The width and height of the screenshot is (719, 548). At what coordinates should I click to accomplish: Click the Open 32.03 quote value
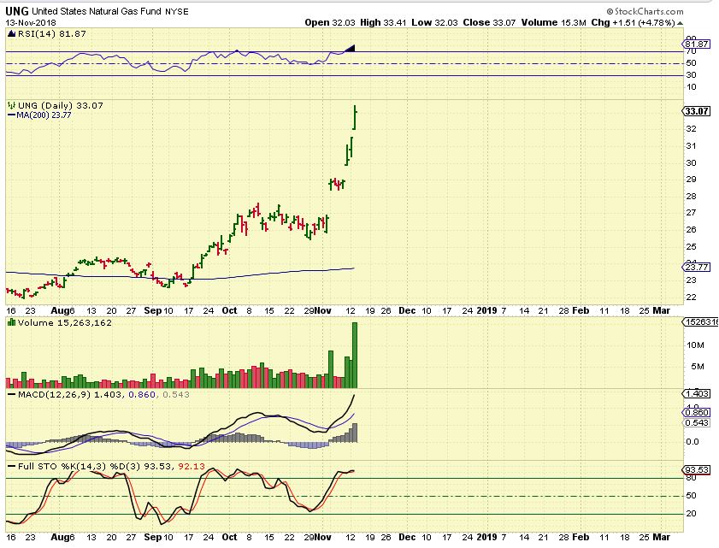click(x=330, y=22)
